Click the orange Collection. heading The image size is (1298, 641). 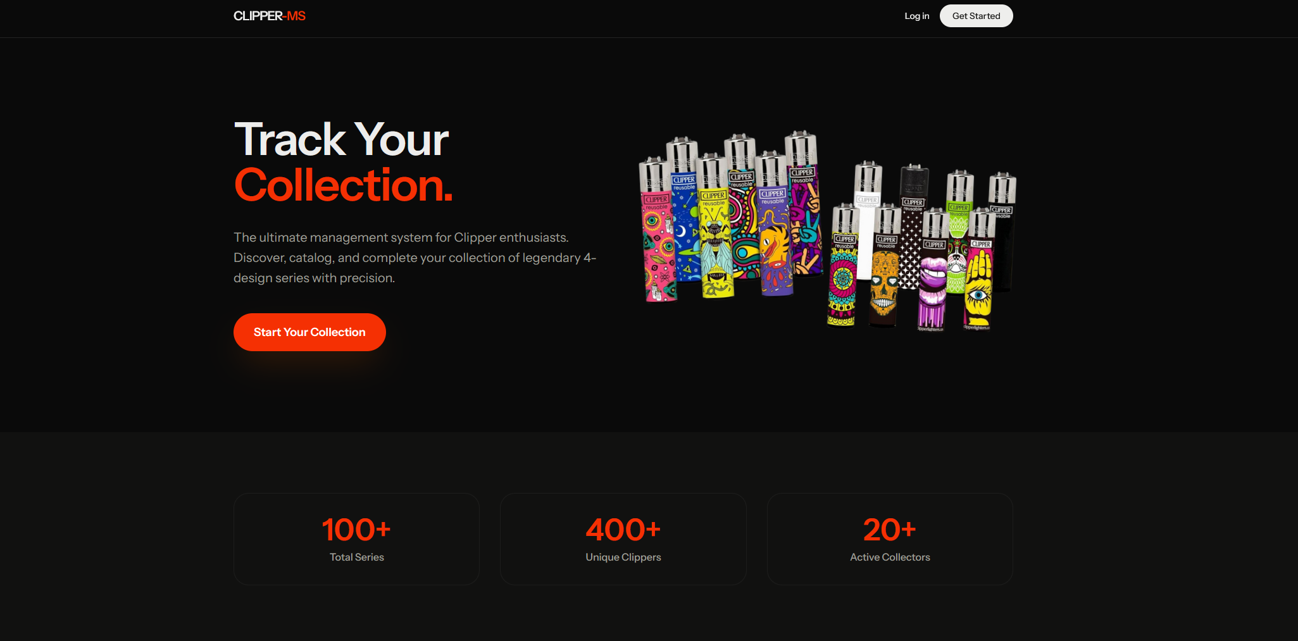(344, 185)
